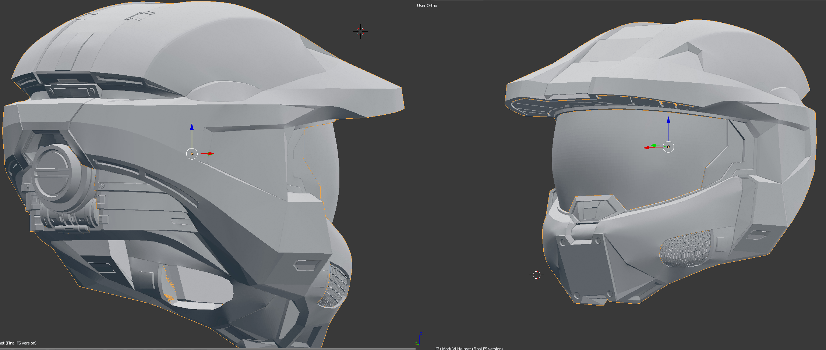
Task: Click the mini axis indicator at viewport corner
Action: click(419, 339)
